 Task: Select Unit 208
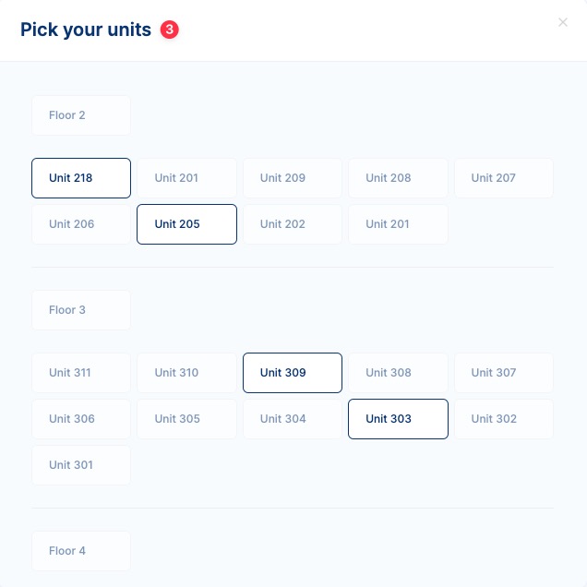coord(398,178)
